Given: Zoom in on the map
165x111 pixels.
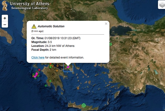Looking at the screenshot, I should pos(5,18).
